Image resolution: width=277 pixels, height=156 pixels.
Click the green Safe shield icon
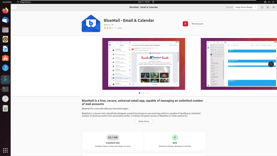175,137
